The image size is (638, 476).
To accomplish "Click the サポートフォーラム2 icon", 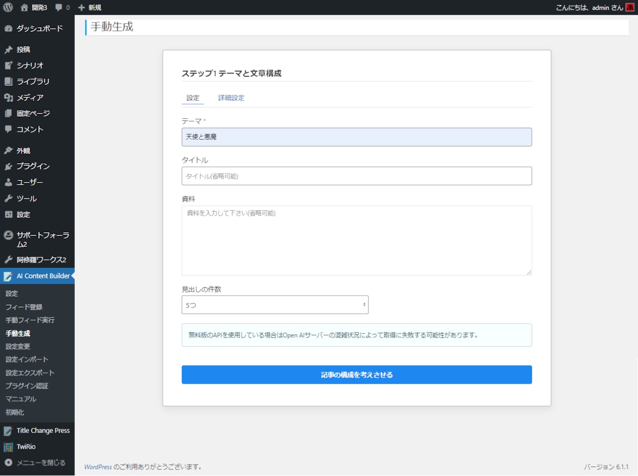I will point(8,235).
